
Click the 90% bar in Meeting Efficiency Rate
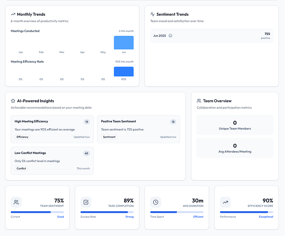point(124,72)
